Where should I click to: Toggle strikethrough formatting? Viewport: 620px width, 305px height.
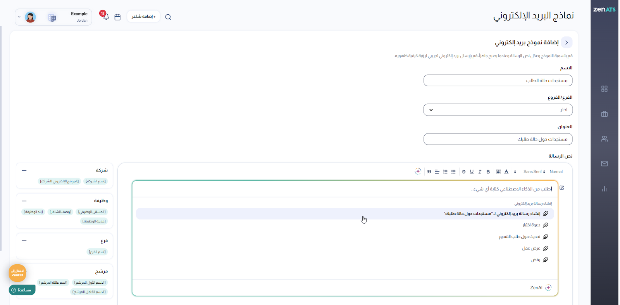[464, 172]
